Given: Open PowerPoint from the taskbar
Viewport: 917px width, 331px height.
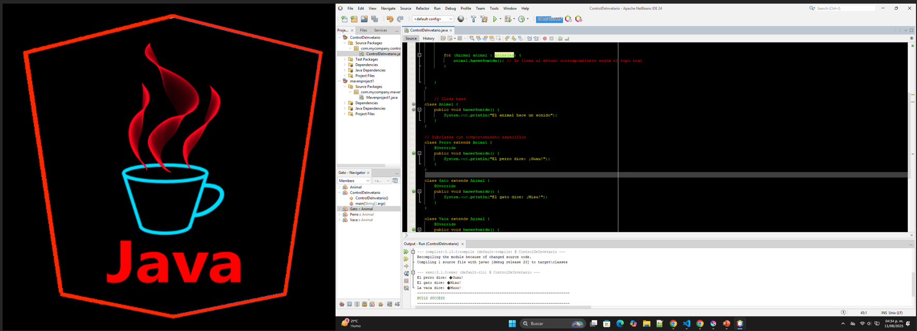Looking at the screenshot, I should coord(726,324).
